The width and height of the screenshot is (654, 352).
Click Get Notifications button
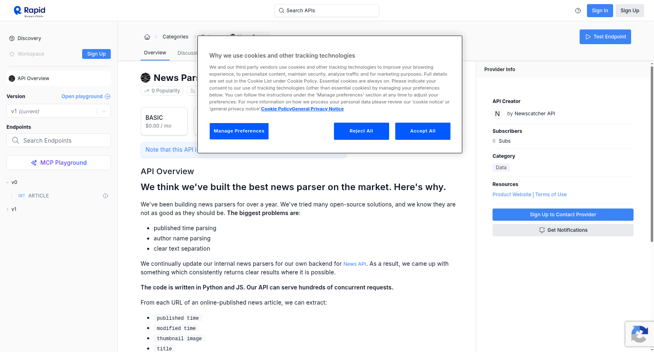(x=563, y=230)
